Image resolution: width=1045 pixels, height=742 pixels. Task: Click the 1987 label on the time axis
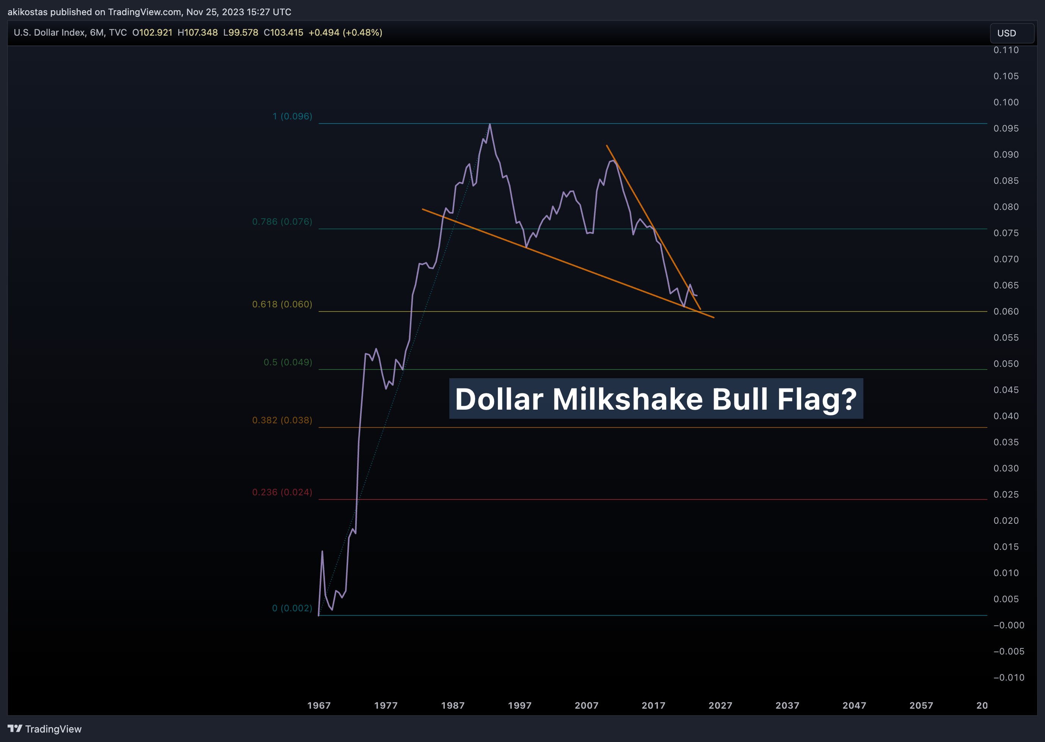tap(453, 706)
